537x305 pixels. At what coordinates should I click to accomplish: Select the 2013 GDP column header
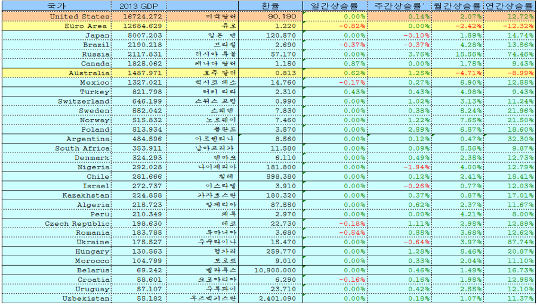(x=138, y=5)
